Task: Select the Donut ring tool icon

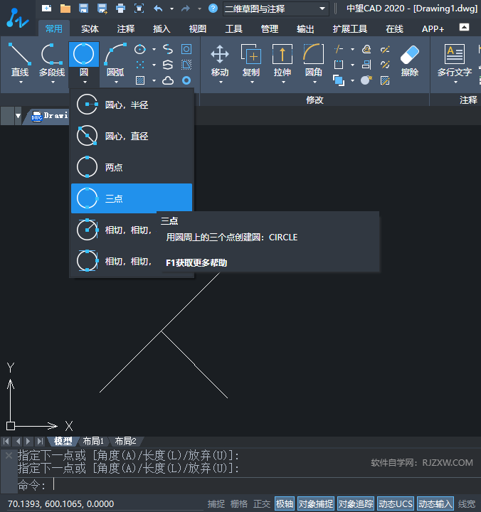Action: pyautogui.click(x=186, y=80)
